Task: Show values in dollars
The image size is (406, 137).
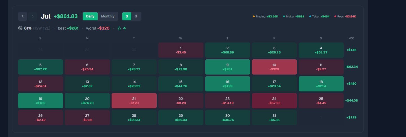Action: click(x=127, y=16)
